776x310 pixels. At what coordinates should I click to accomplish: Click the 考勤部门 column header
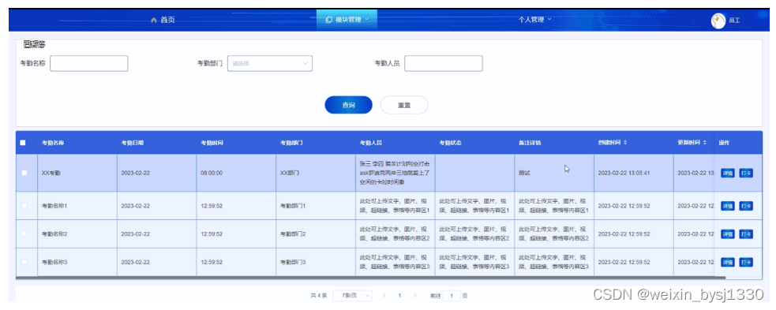[291, 143]
